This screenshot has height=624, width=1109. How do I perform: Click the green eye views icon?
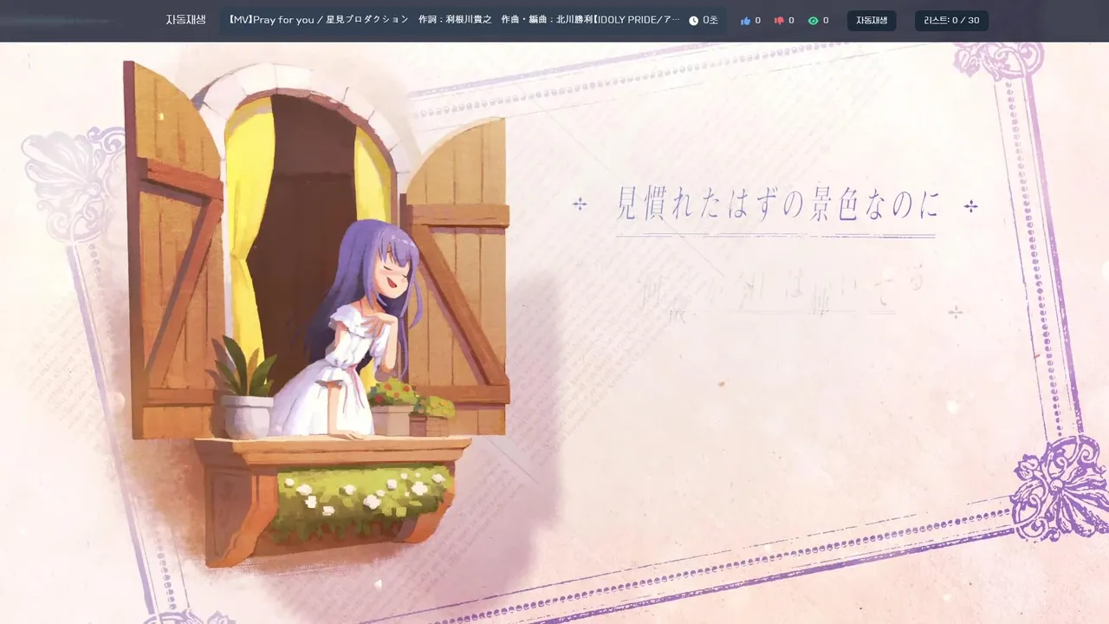[x=814, y=21]
